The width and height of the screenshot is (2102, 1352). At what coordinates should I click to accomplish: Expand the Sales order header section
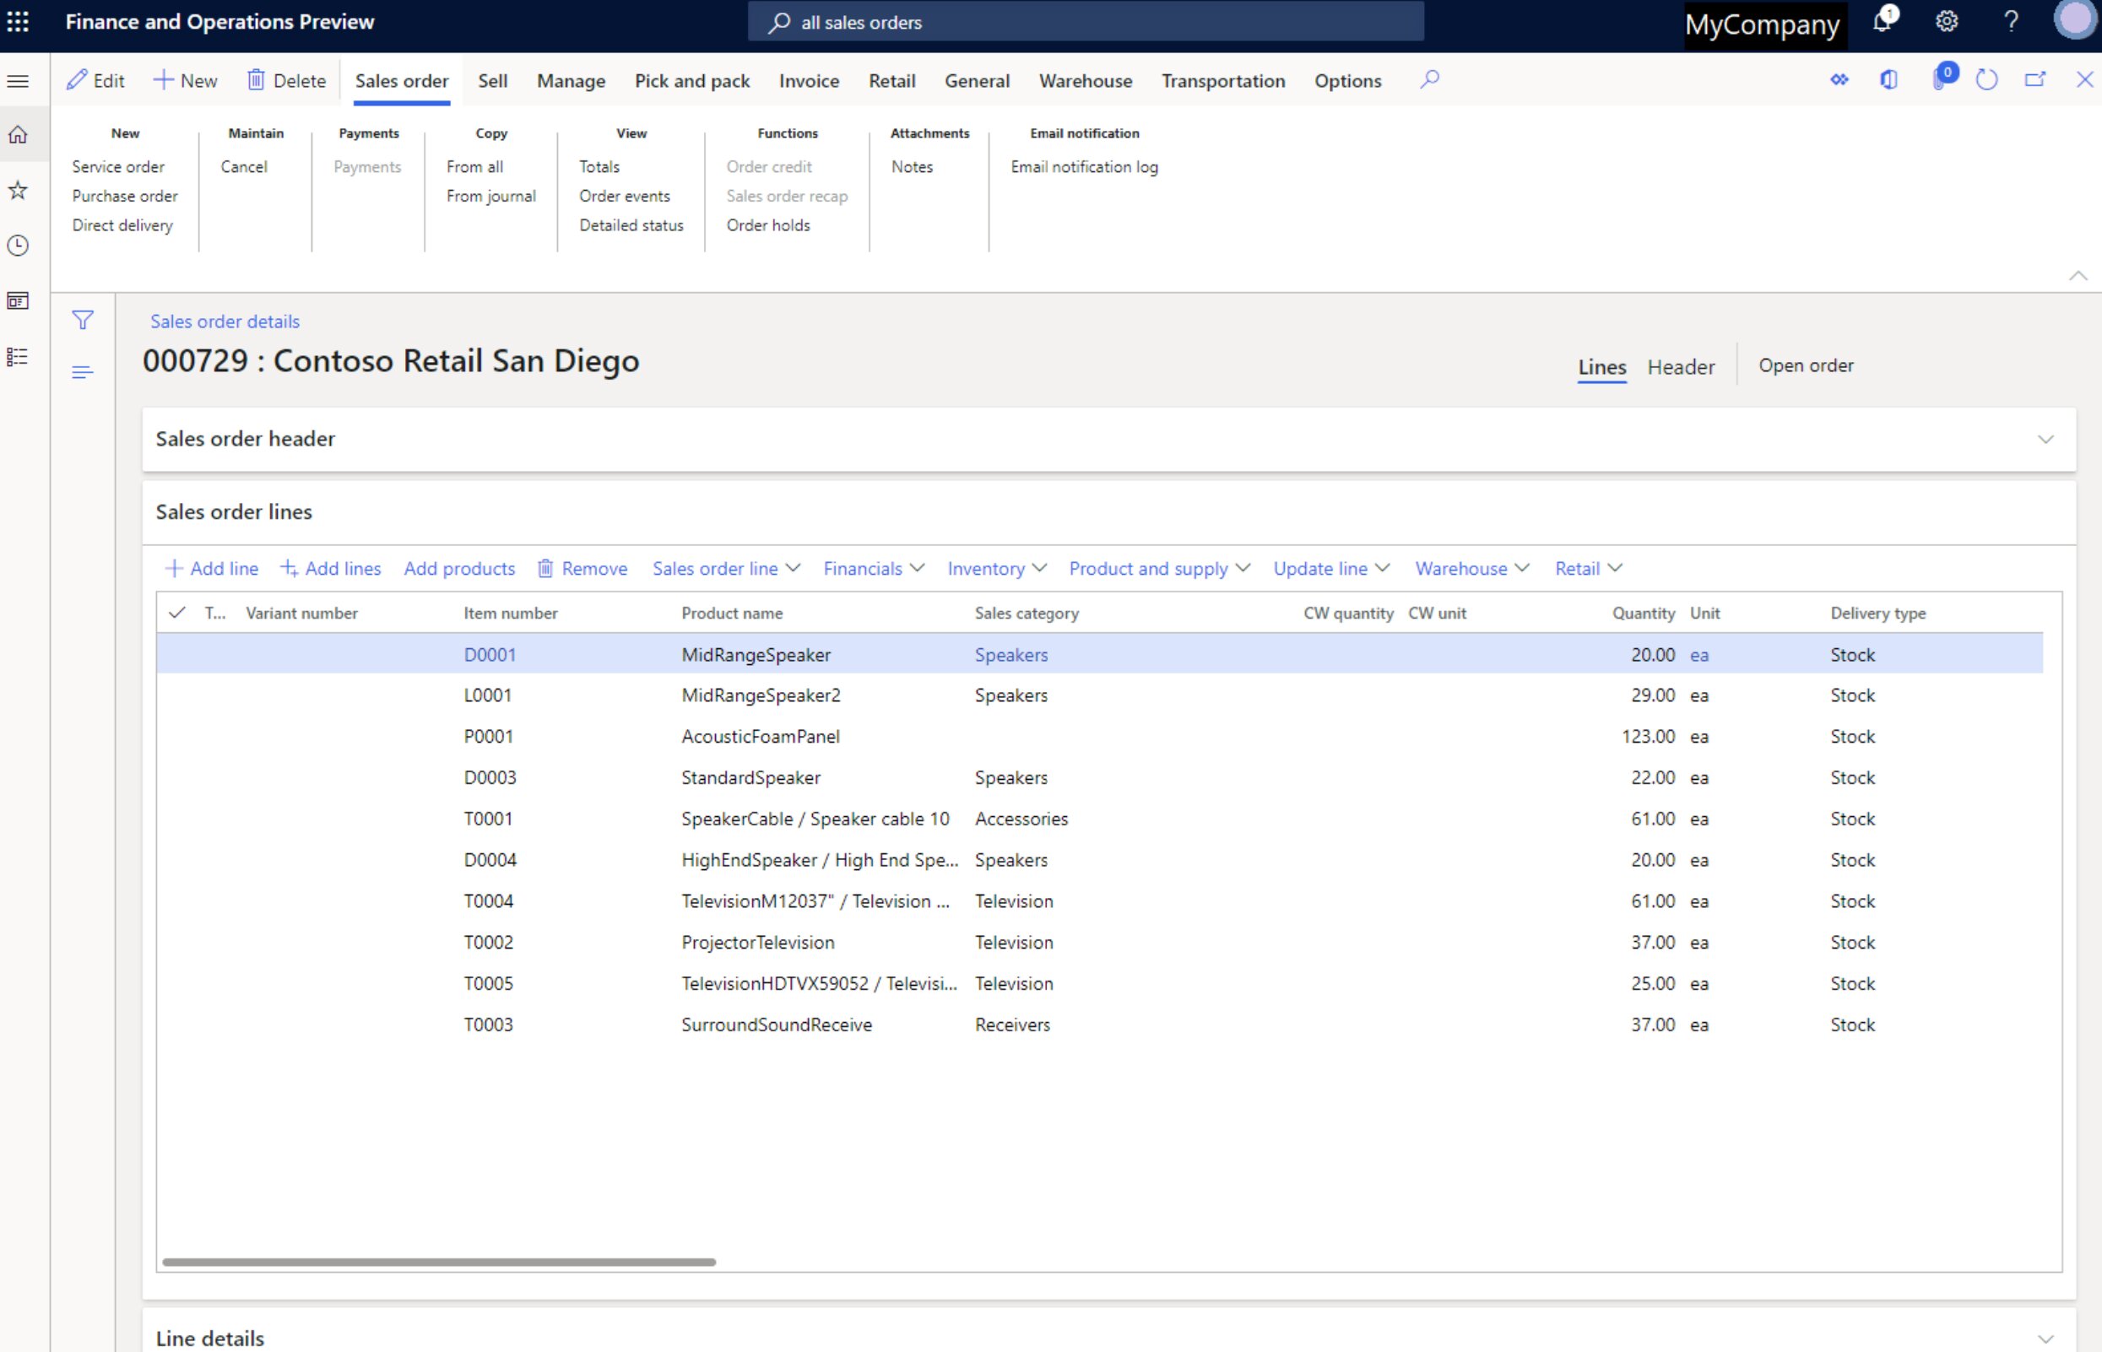pos(2045,439)
